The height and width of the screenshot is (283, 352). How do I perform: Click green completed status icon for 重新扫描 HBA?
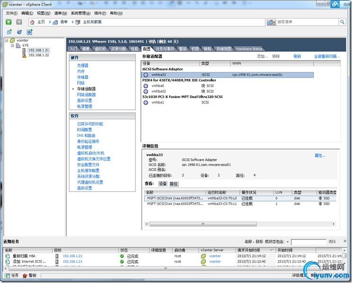[122, 256]
